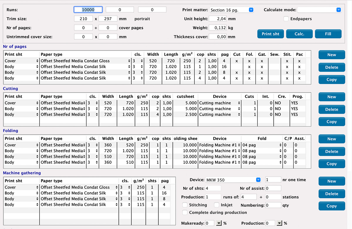Click the runs of field showing 4
Screen dimensions: 352x229
click(x=248, y=197)
